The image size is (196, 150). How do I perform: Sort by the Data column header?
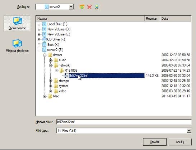coord(176,19)
